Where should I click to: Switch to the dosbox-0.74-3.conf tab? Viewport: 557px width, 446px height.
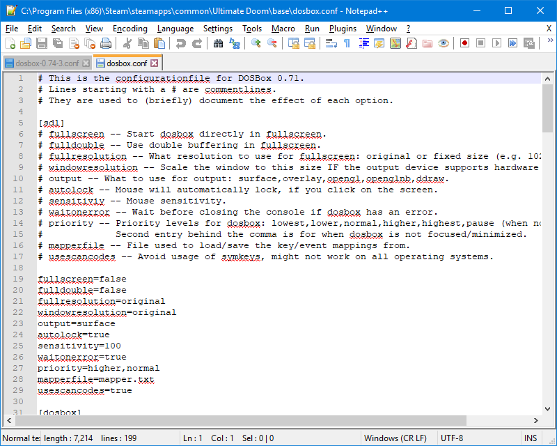pyautogui.click(x=47, y=63)
